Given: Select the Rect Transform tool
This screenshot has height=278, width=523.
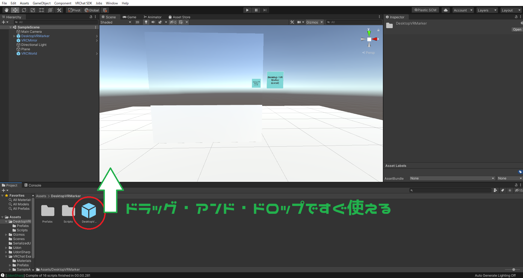Looking at the screenshot, I should click(42, 10).
